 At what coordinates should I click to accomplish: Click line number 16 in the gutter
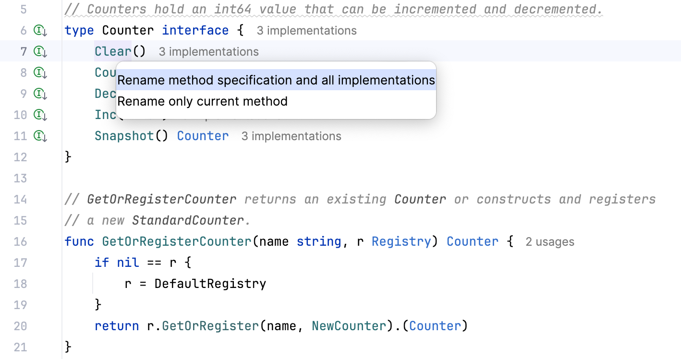pos(20,241)
